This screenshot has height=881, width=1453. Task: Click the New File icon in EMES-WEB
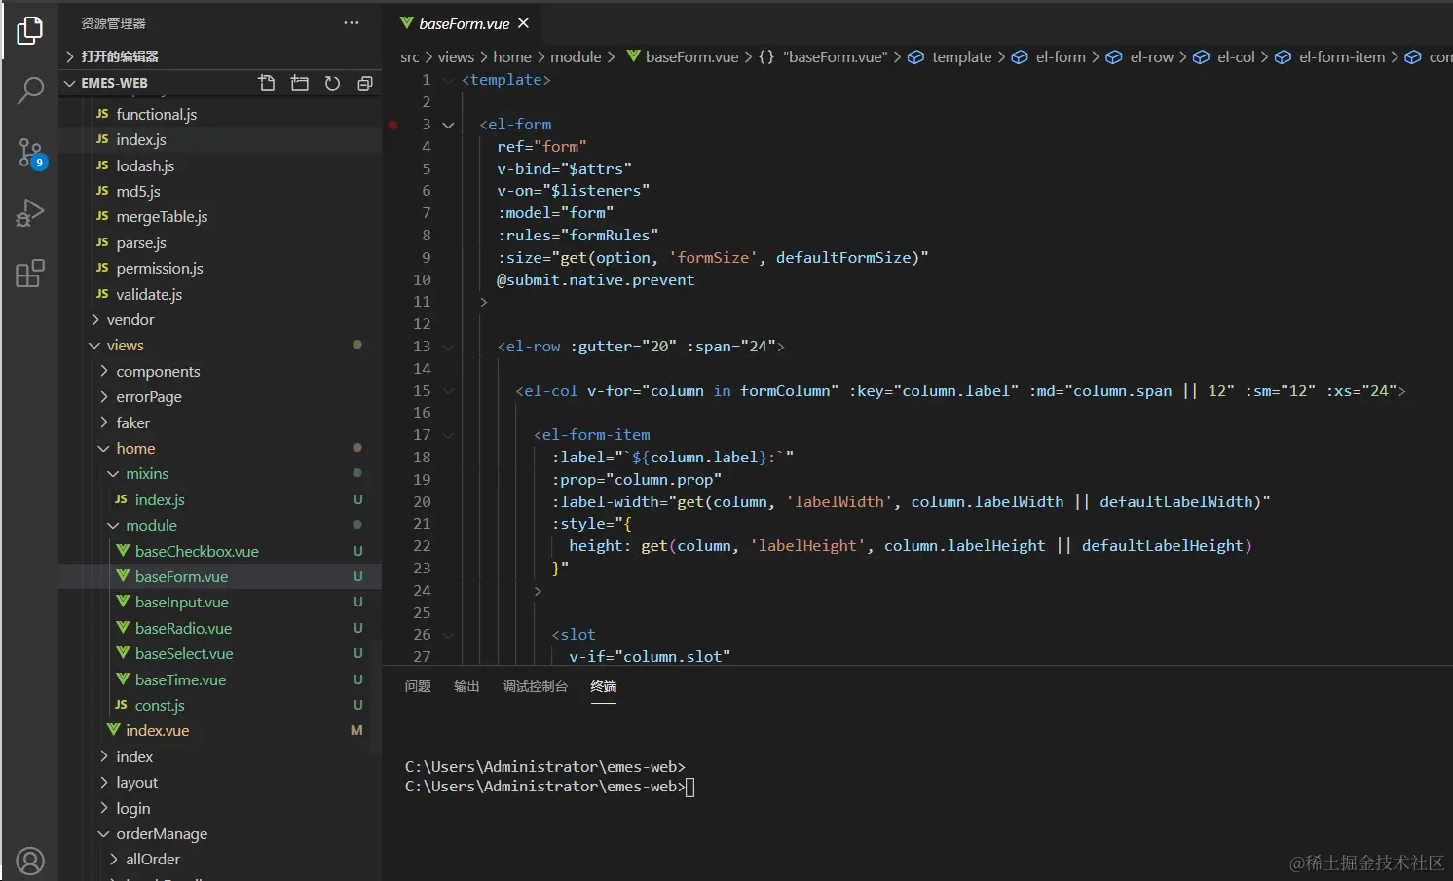click(x=267, y=83)
